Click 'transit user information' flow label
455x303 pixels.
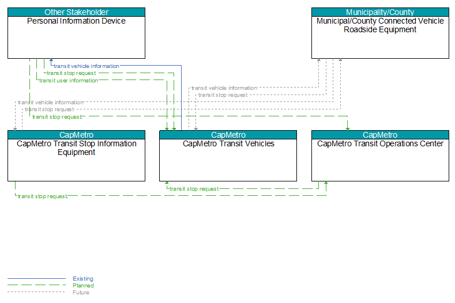click(x=69, y=81)
